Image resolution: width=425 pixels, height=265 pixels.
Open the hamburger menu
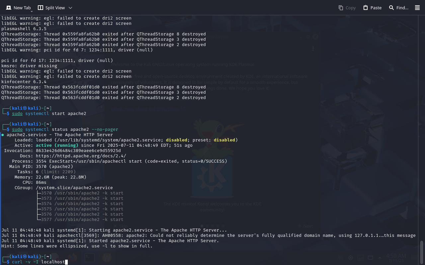[417, 8]
